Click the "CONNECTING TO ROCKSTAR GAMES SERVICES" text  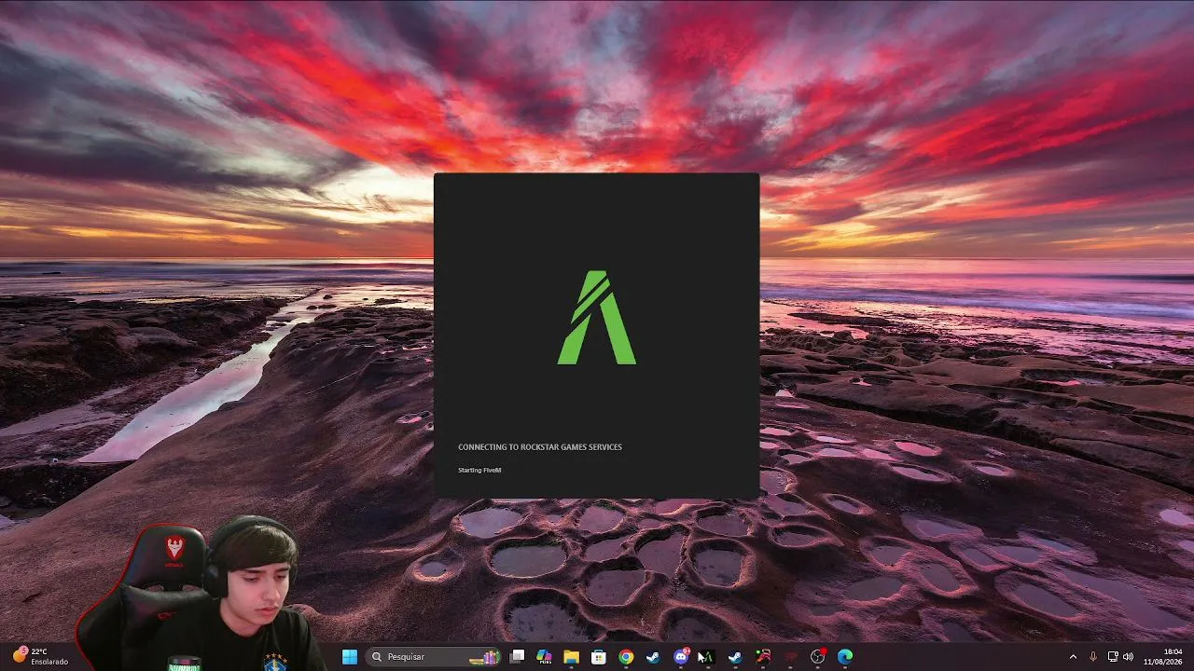point(540,447)
